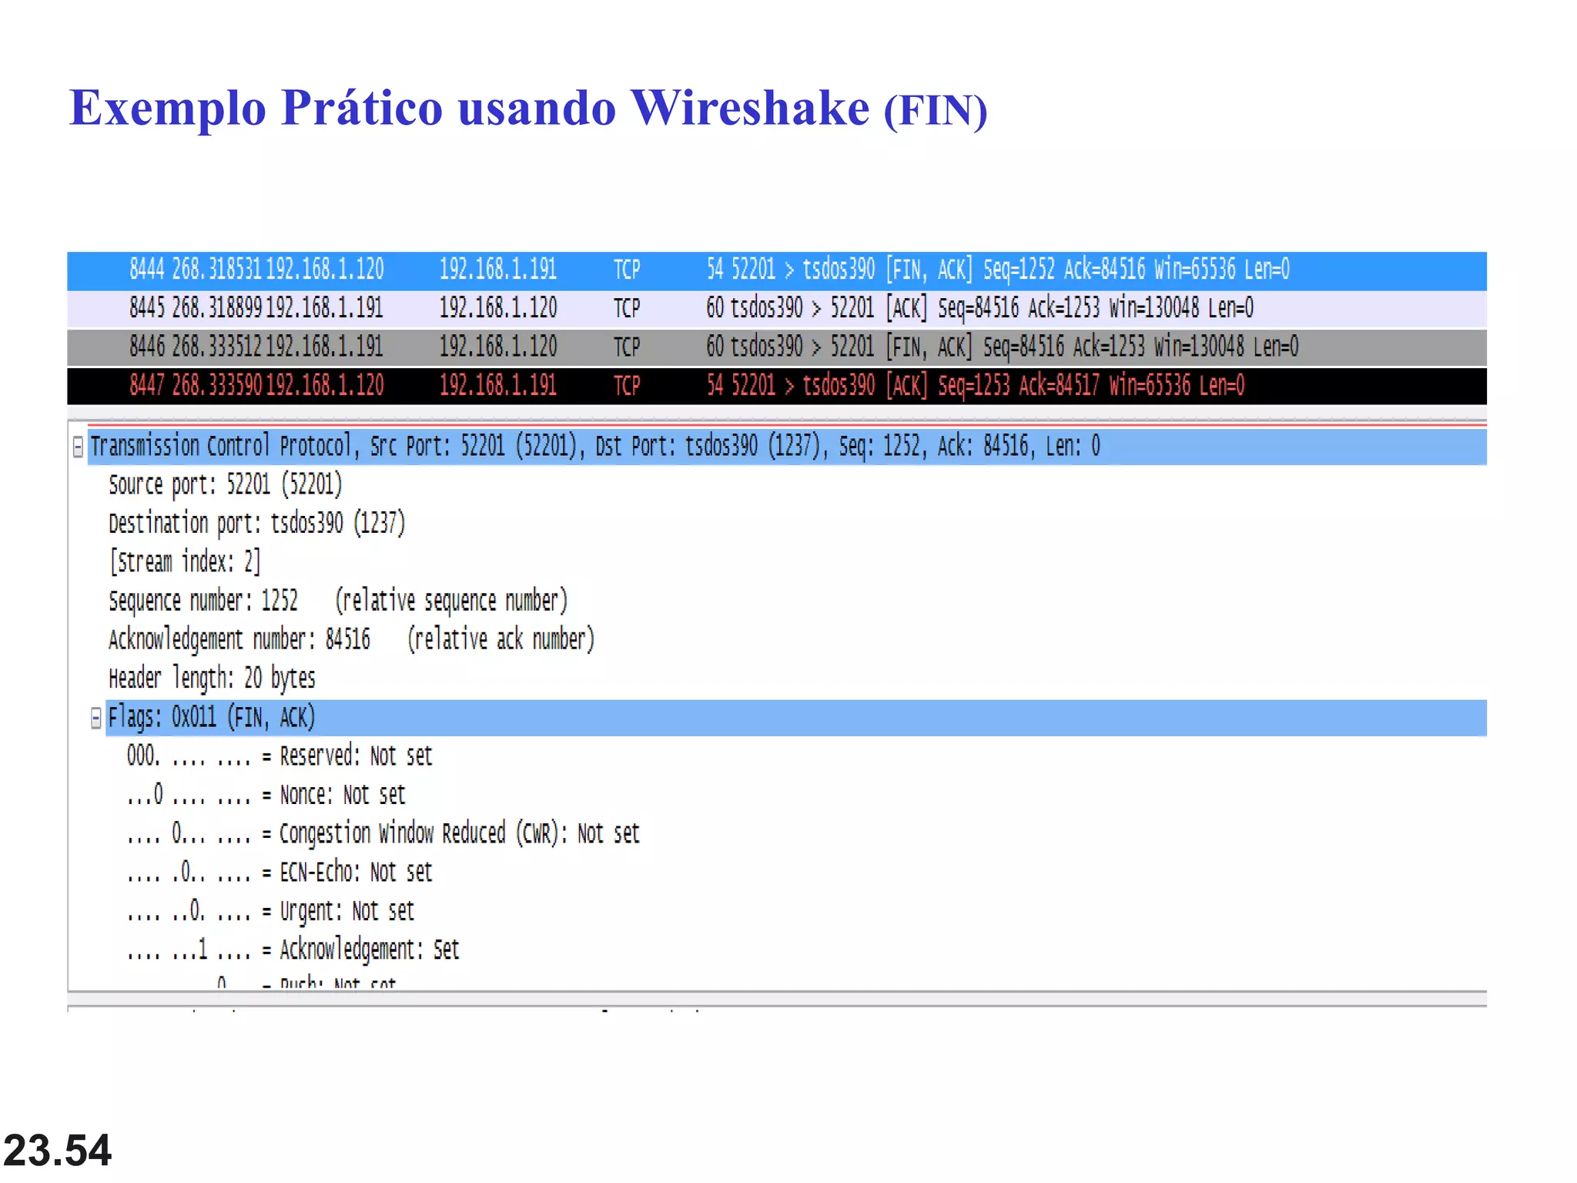1577x1183 pixels.
Task: Click TCP protocol cell of packet 8446
Action: (627, 347)
